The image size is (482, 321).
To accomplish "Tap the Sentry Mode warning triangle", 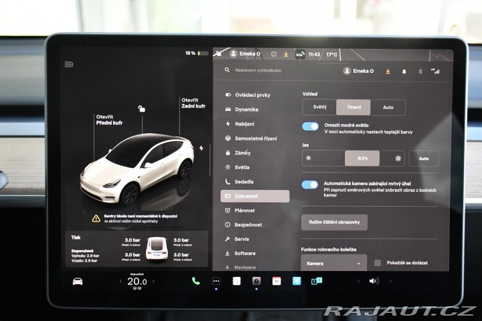I will [x=96, y=219].
